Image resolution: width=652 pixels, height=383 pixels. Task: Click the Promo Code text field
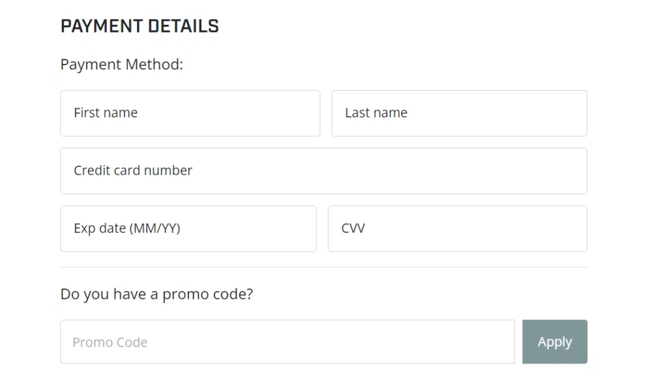coord(287,342)
